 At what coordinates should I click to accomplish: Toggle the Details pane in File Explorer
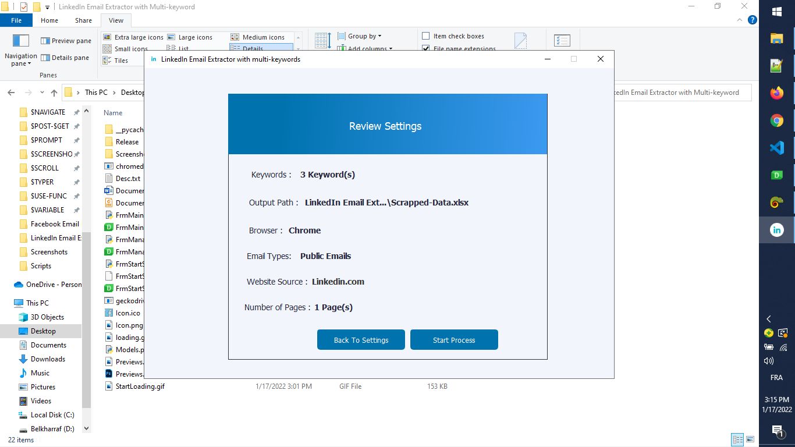pos(65,58)
